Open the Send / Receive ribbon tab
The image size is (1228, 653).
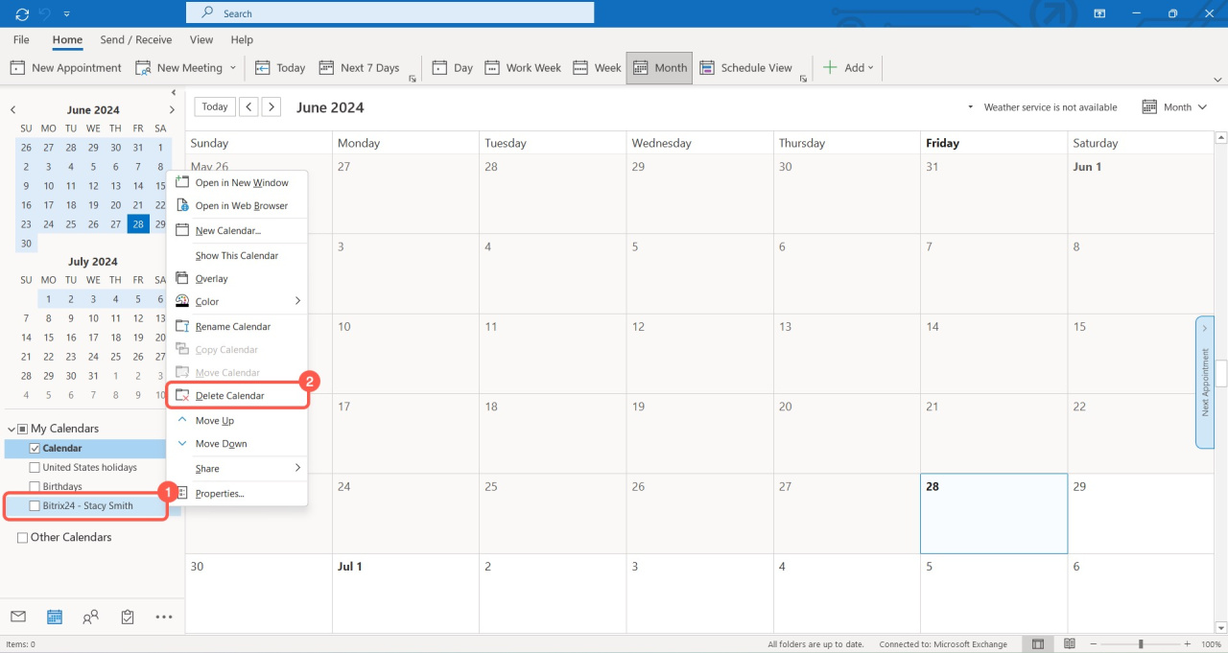point(136,40)
